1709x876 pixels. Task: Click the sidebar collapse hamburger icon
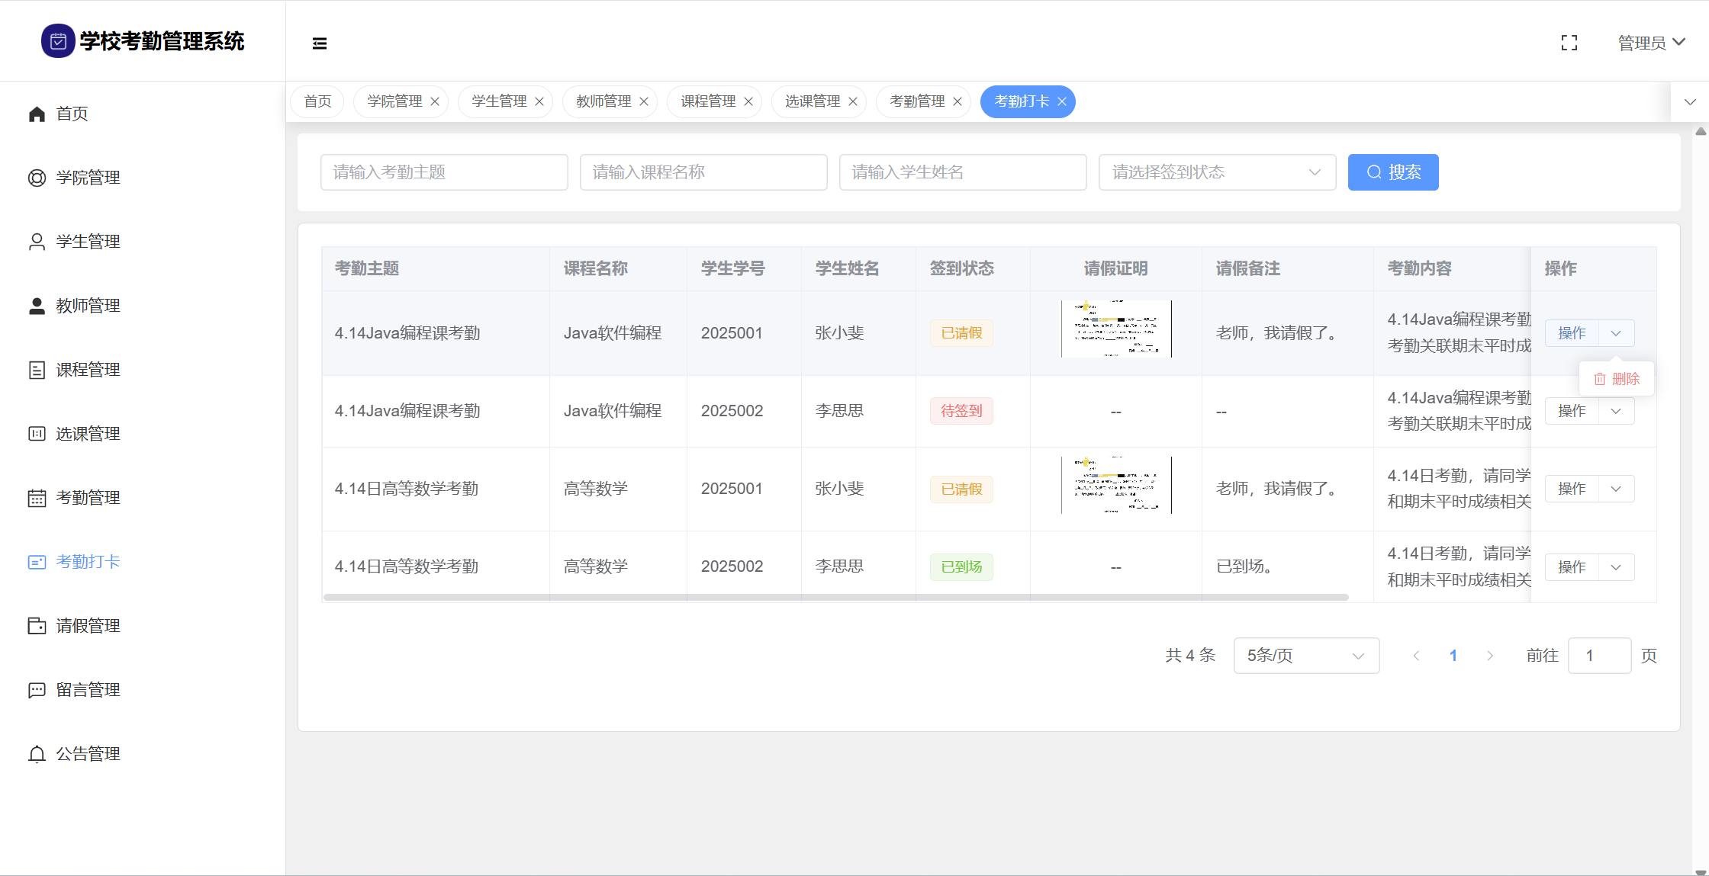pos(320,43)
